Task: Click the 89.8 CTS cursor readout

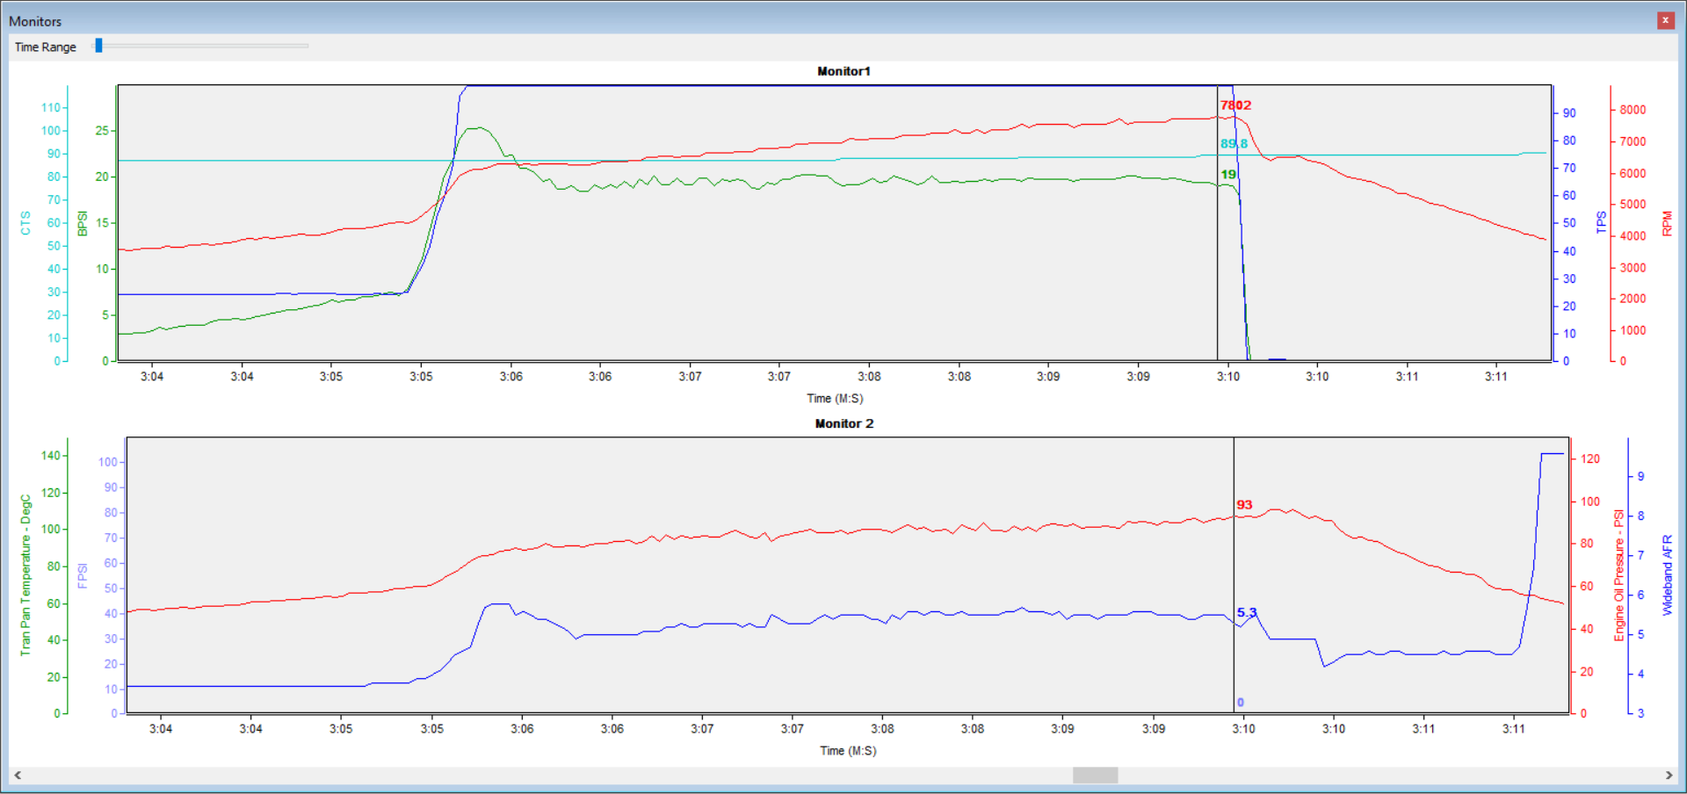Action: 1234,144
